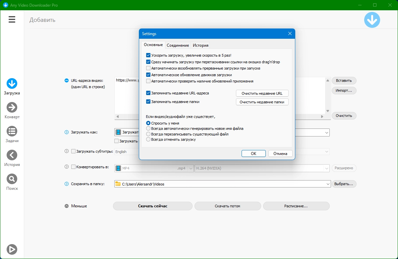The height and width of the screenshot is (259, 398).
Task: Click the folder icon in save path field
Action: tap(118, 184)
